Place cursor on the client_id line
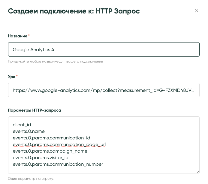Viewport: 208px width, 184px height. pyautogui.click(x=22, y=125)
